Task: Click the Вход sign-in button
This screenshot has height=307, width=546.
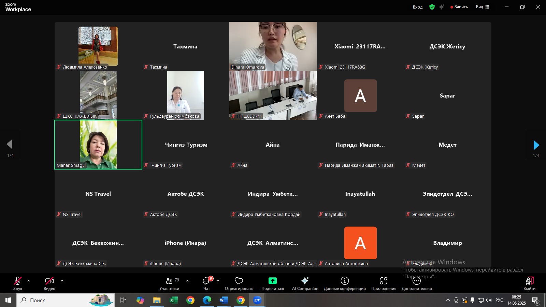Action: coord(418,7)
